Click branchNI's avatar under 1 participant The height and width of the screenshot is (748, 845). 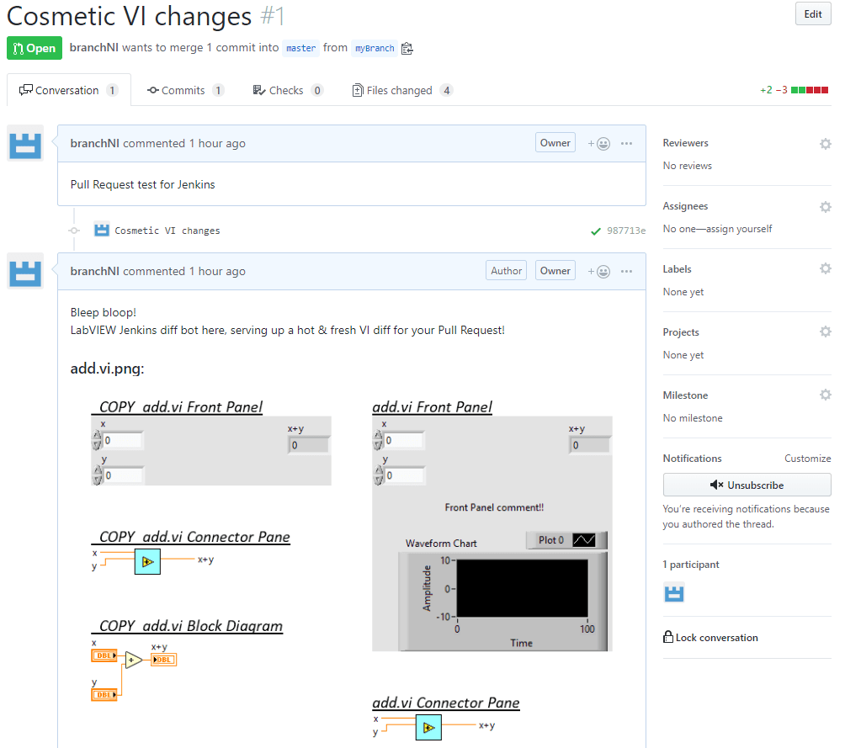pyautogui.click(x=673, y=593)
